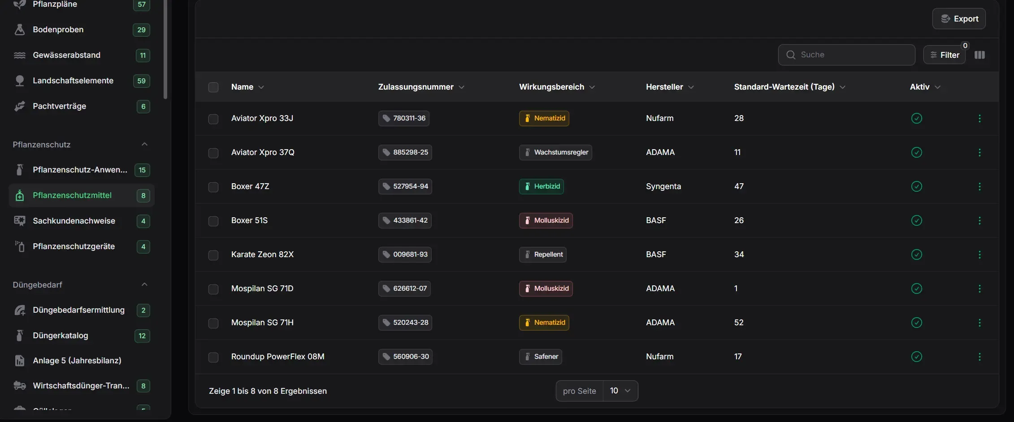This screenshot has height=422, width=1014.
Task: Click the Wirtschaftsdünger truck icon
Action: tap(19, 386)
